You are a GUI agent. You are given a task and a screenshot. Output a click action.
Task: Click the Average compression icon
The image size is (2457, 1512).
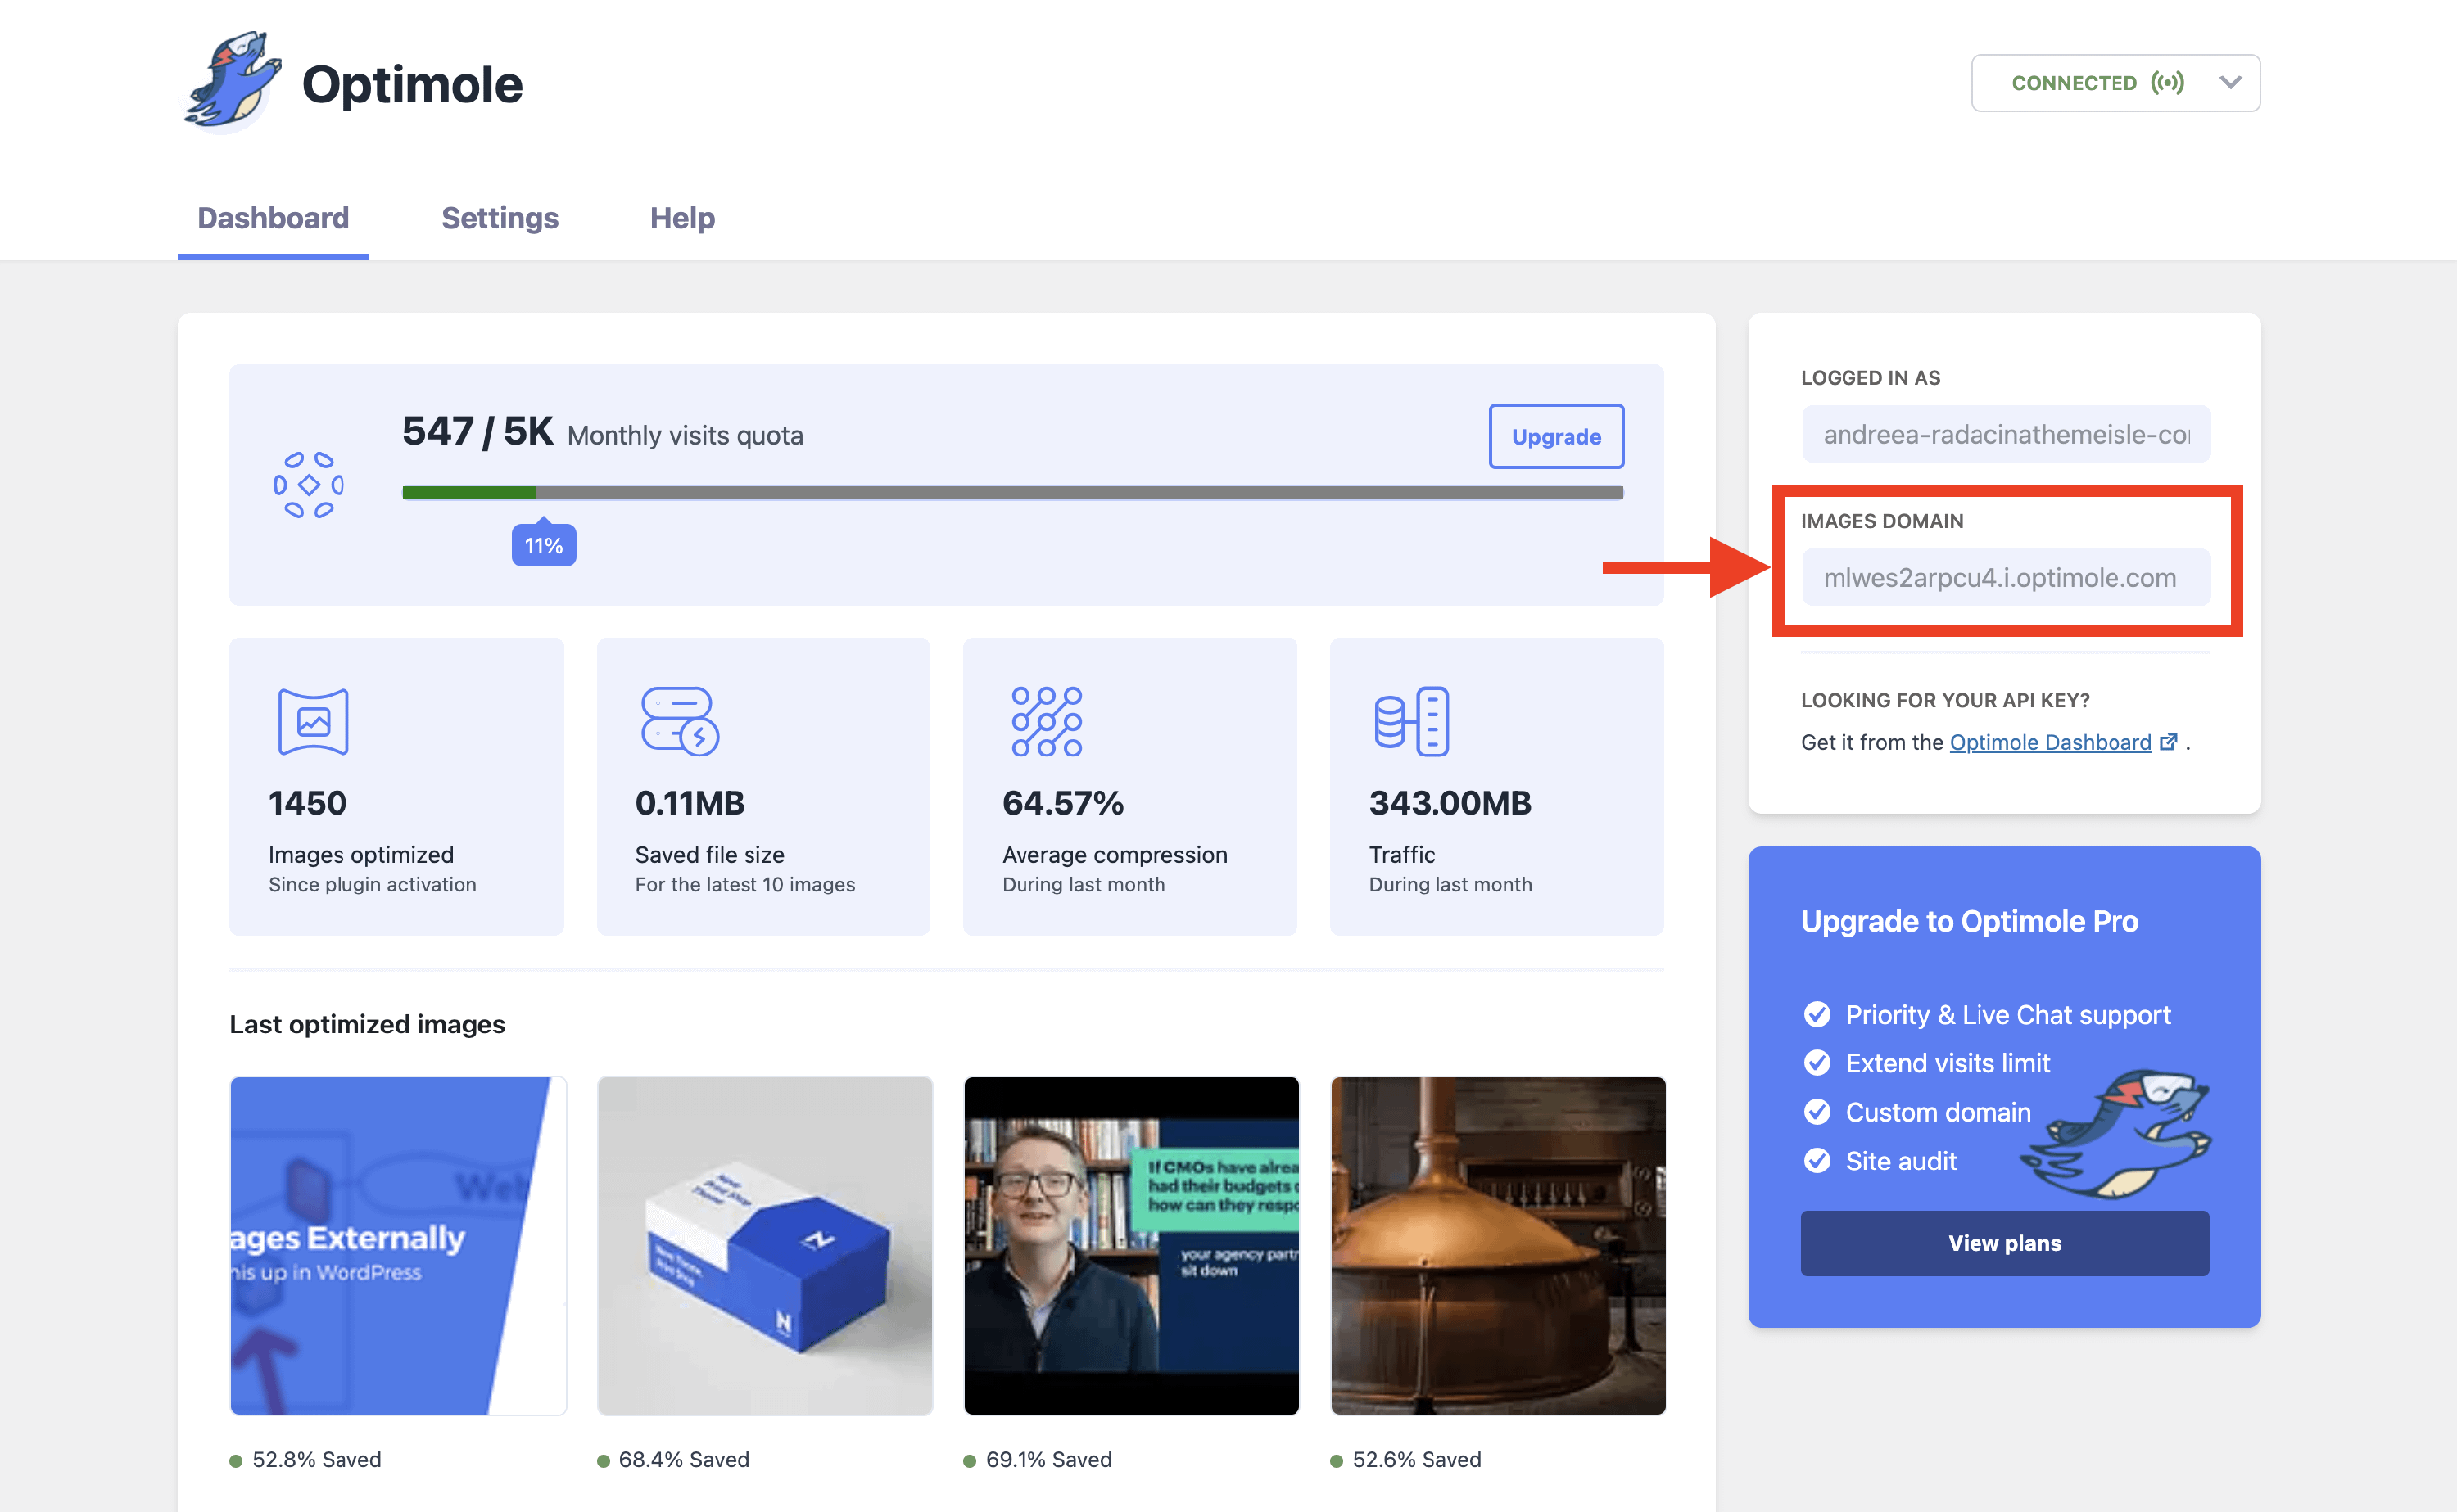[x=1047, y=721]
